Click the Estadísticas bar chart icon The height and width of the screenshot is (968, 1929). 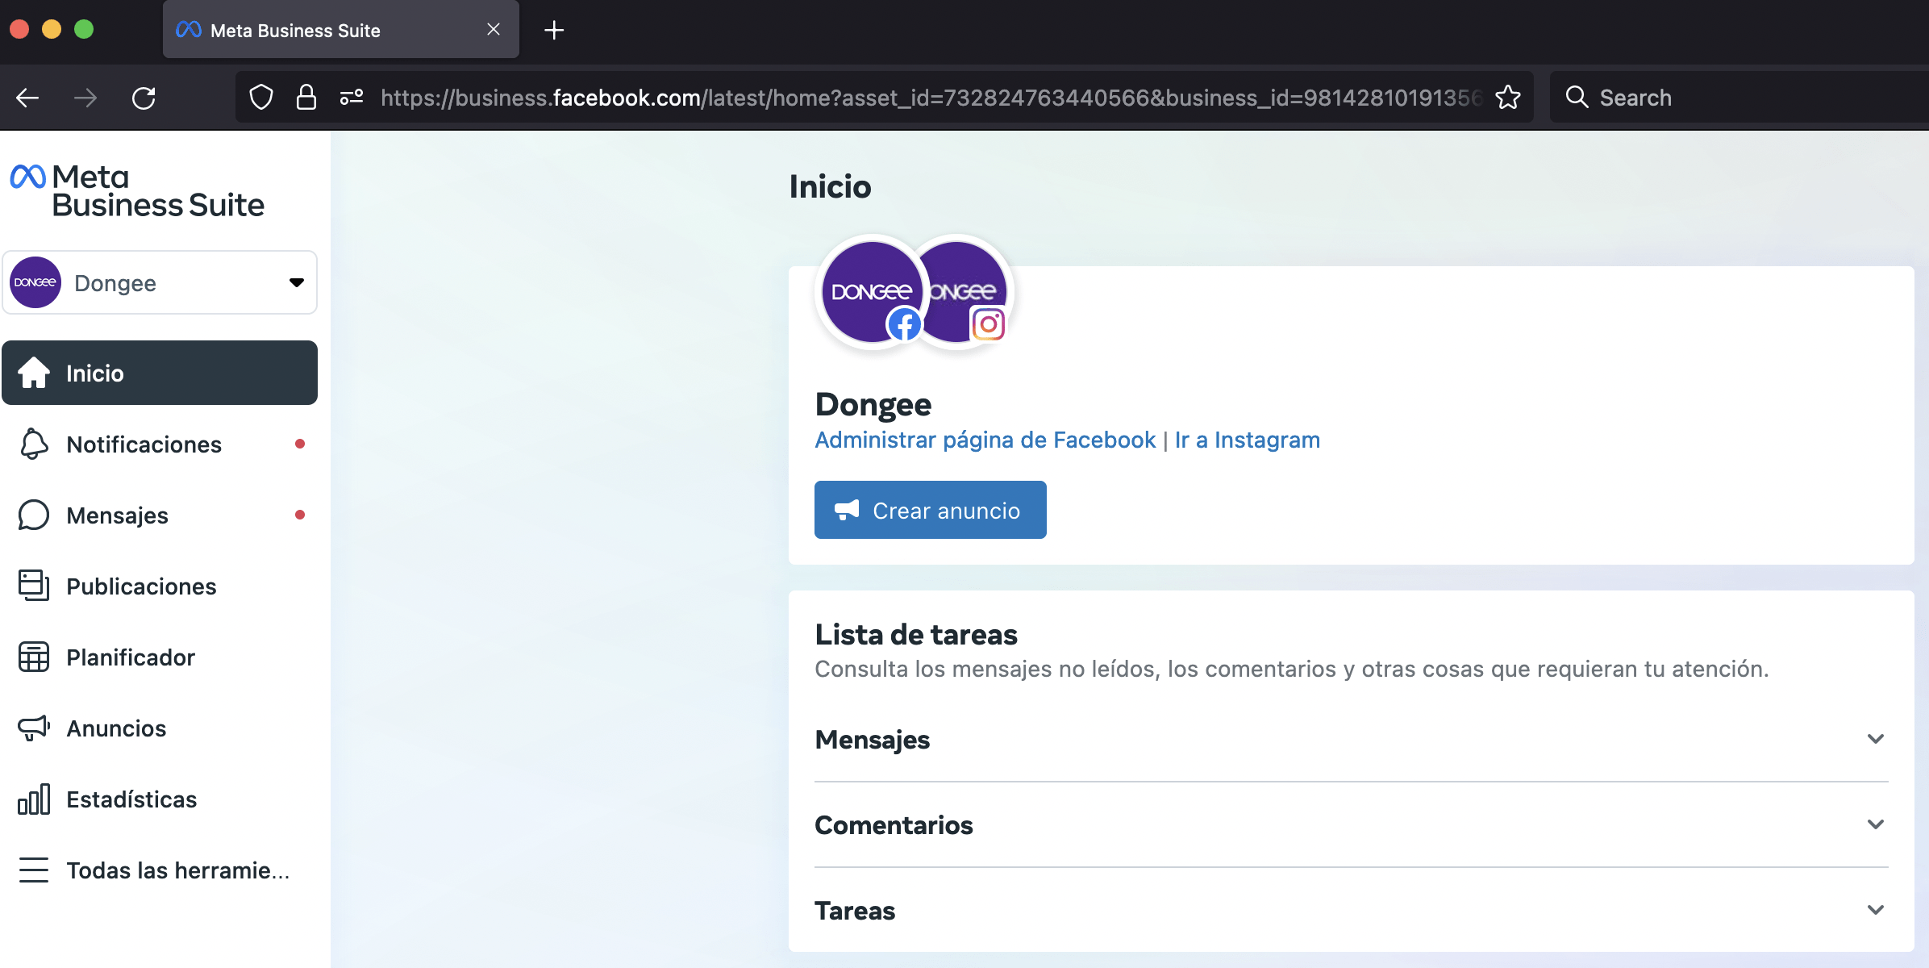click(x=34, y=799)
